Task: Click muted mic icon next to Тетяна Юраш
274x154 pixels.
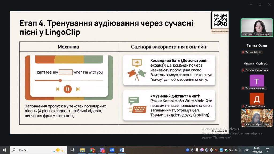Action: click(243, 52)
